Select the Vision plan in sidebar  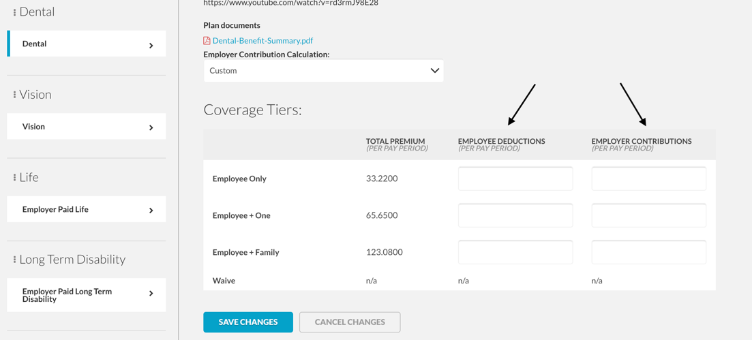[x=87, y=127]
